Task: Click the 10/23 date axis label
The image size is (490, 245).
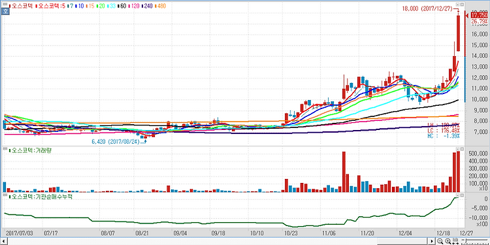Action: (x=290, y=233)
